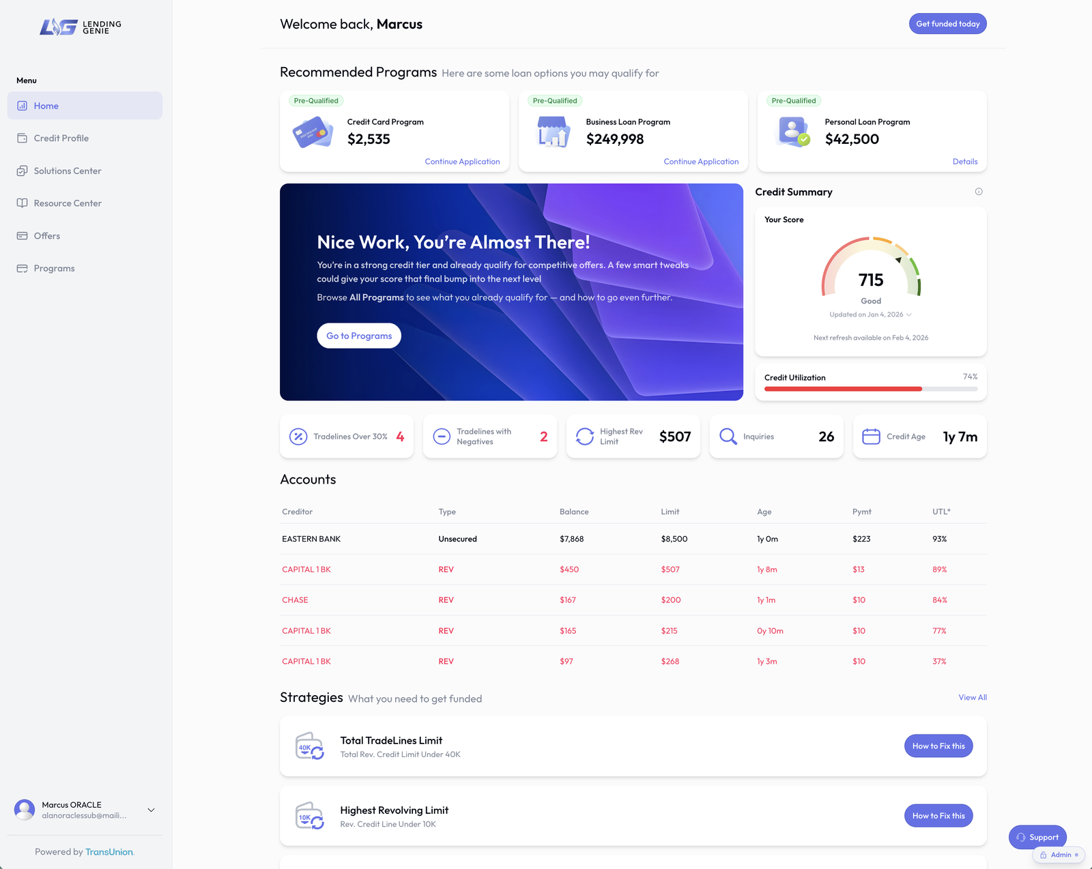This screenshot has width=1092, height=869.
Task: Click the $249,998 business loan amount
Action: [x=615, y=139]
